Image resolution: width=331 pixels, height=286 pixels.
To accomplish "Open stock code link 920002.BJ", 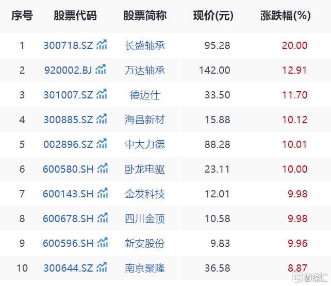I will tap(68, 70).
